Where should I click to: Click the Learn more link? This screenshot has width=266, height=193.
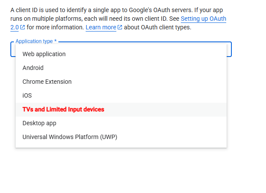click(x=101, y=28)
